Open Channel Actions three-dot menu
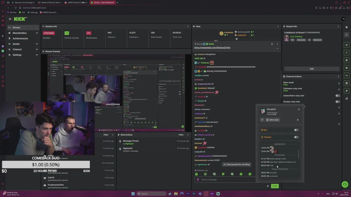Viewport: 351px width, 197px height. (338, 77)
